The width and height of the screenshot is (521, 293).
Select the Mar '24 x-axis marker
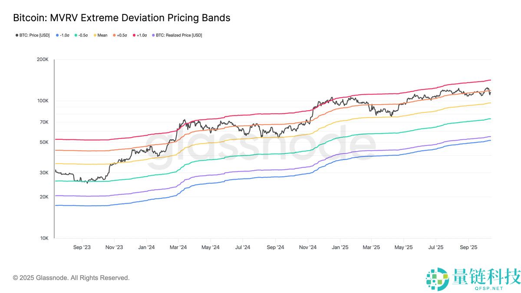click(x=178, y=247)
